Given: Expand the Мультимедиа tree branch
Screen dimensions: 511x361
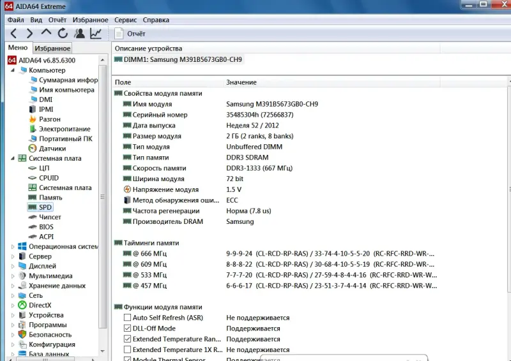Looking at the screenshot, I should (x=13, y=276).
